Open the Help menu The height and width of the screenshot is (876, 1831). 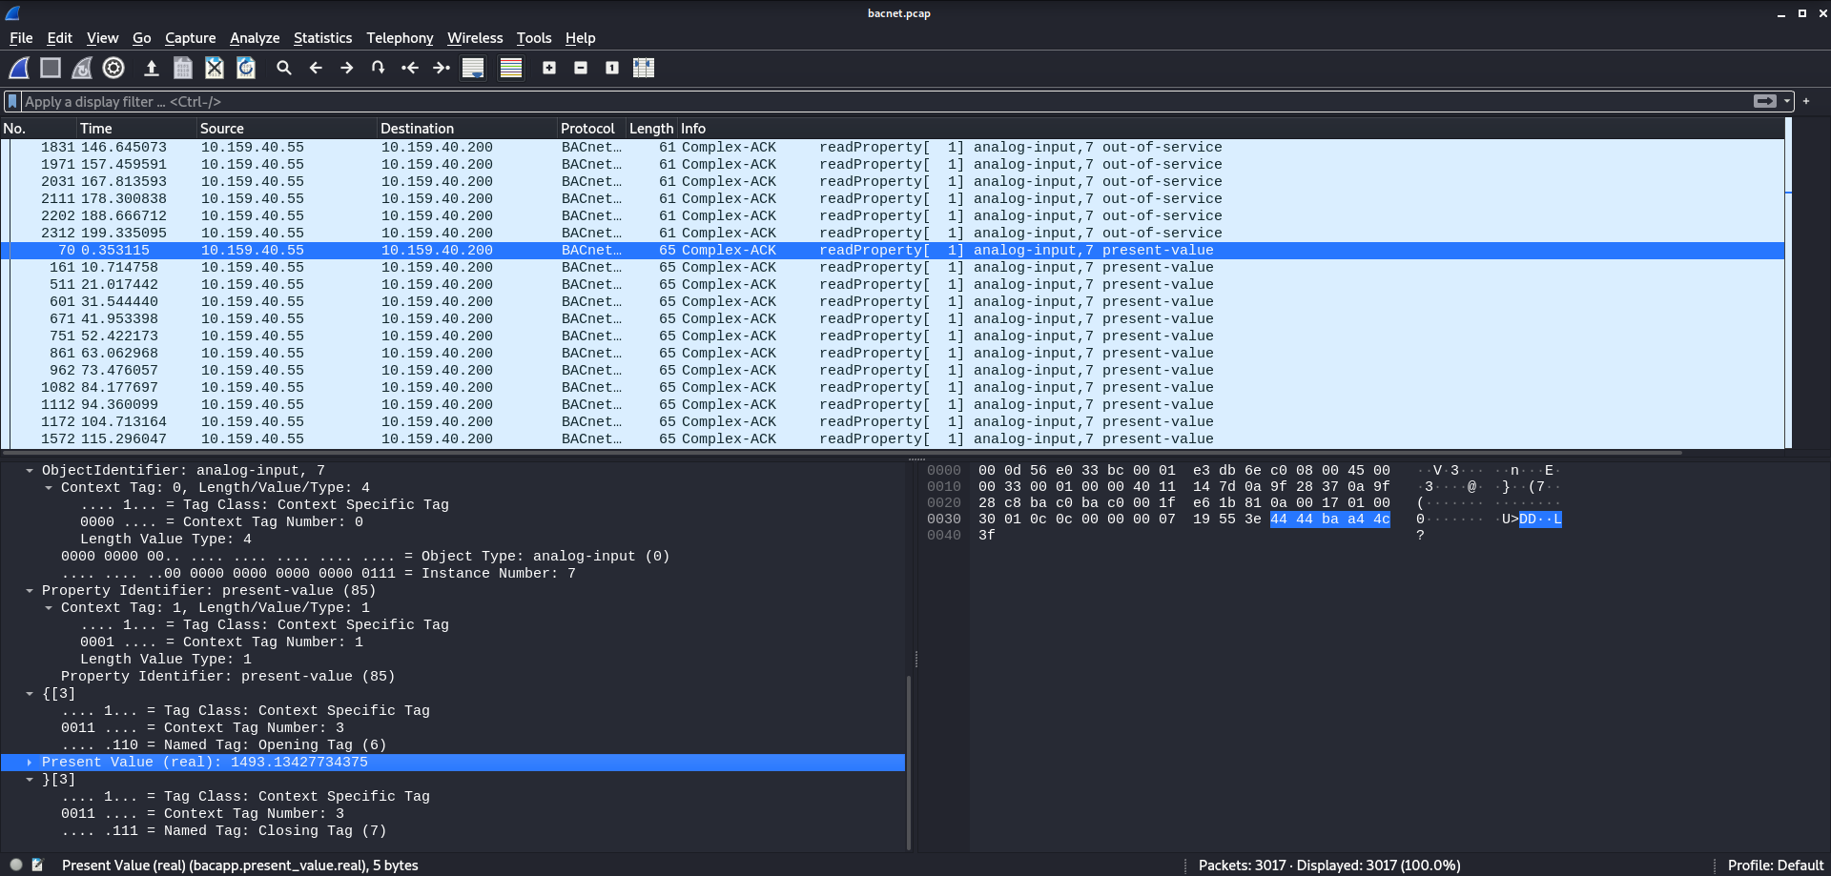pos(580,38)
